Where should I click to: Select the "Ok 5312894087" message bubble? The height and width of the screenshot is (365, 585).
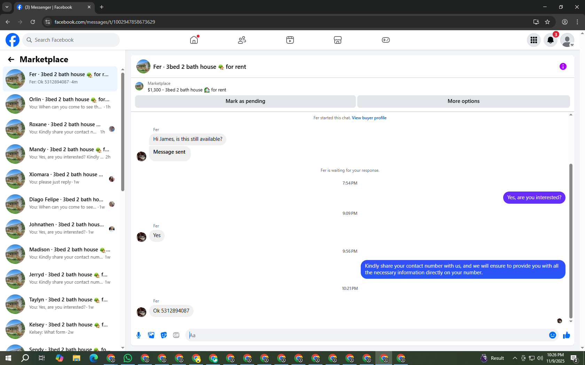click(171, 311)
